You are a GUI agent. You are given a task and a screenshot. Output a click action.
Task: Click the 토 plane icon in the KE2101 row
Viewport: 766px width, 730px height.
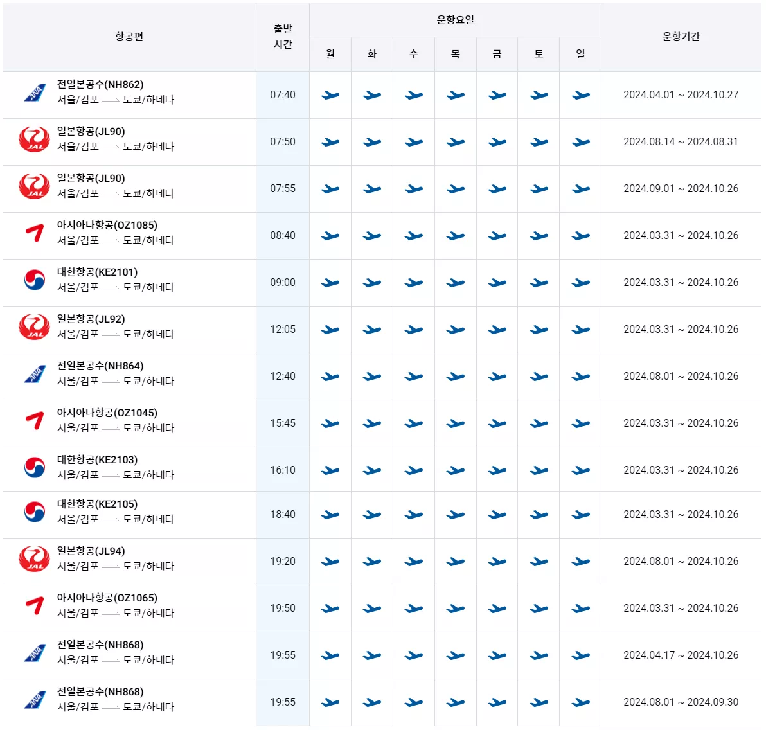[x=539, y=283]
